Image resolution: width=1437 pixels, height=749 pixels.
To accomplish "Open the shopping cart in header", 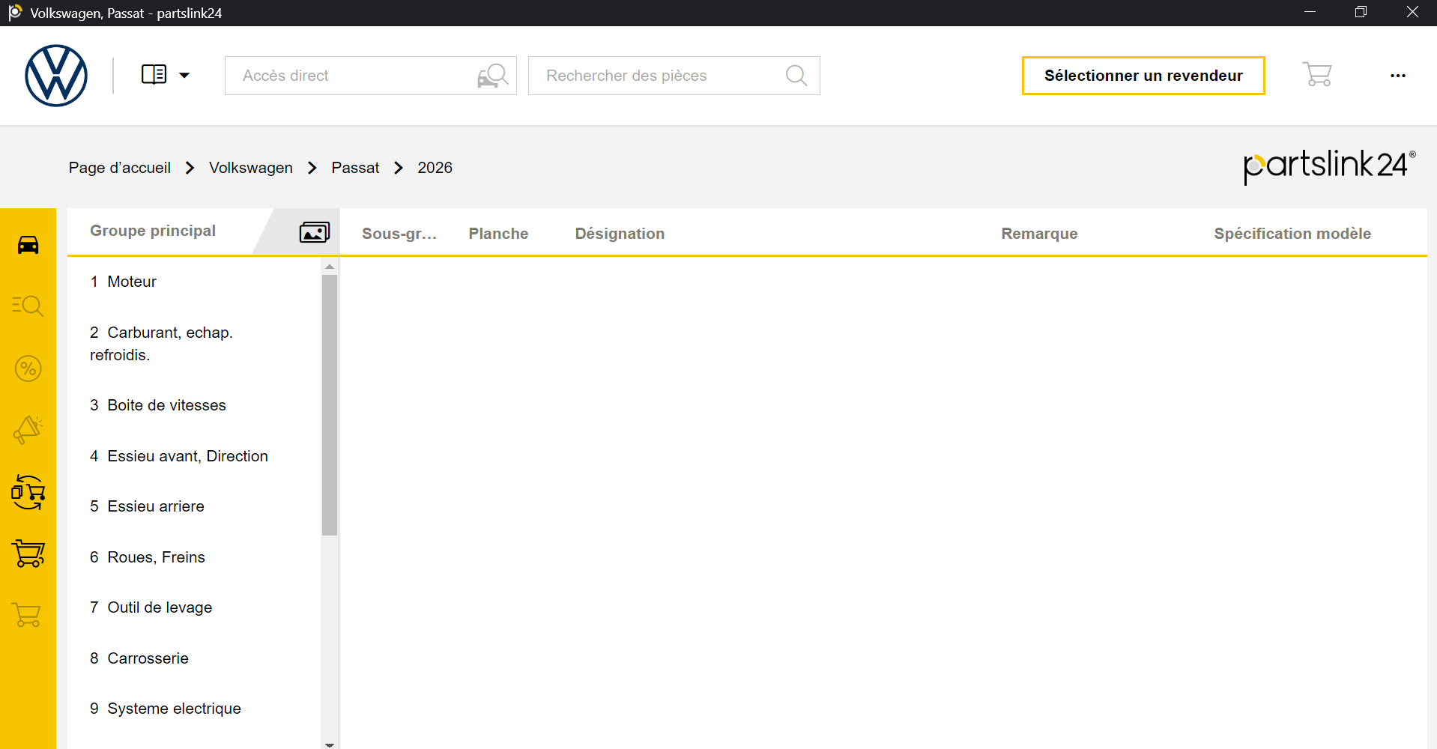I will (x=1317, y=74).
